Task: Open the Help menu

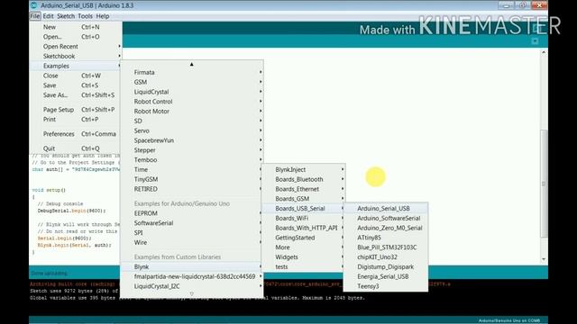Action: click(x=103, y=16)
